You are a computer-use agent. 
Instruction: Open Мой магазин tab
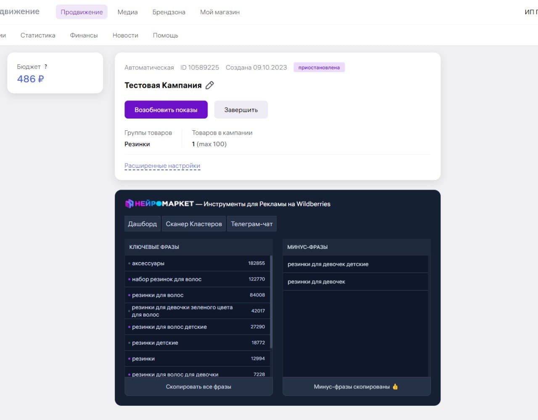(x=220, y=12)
